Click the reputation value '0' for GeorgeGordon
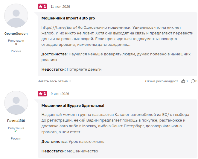The image size is (198, 159). (16, 44)
